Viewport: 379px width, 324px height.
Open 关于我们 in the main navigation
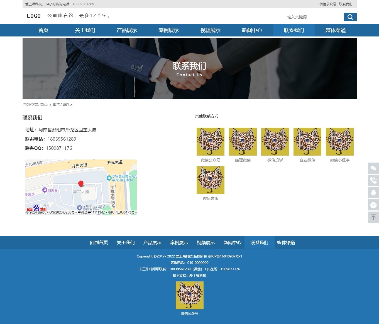pos(85,30)
